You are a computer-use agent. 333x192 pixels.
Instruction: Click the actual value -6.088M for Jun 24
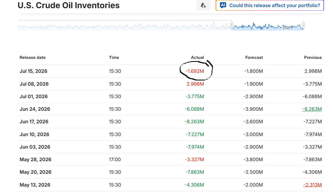point(194,109)
